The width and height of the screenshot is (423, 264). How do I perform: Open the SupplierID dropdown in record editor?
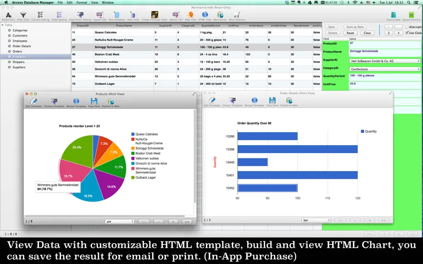coord(385,61)
